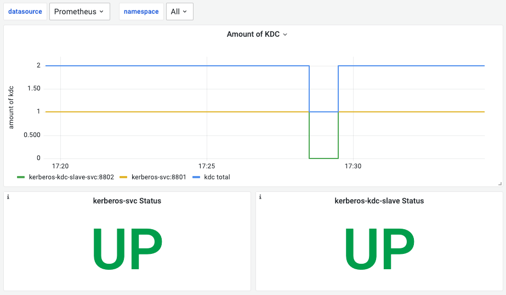
Task: Click the green kerberos-kdc-slave-svc:8802 legend swatch
Action: tap(21, 177)
